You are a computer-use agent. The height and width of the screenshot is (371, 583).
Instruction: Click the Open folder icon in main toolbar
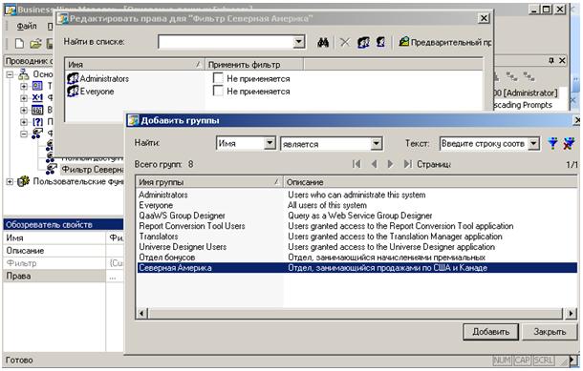coord(35,44)
